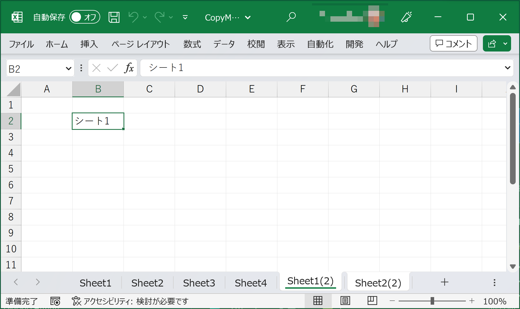Click the コメント button
The height and width of the screenshot is (309, 520).
(454, 43)
